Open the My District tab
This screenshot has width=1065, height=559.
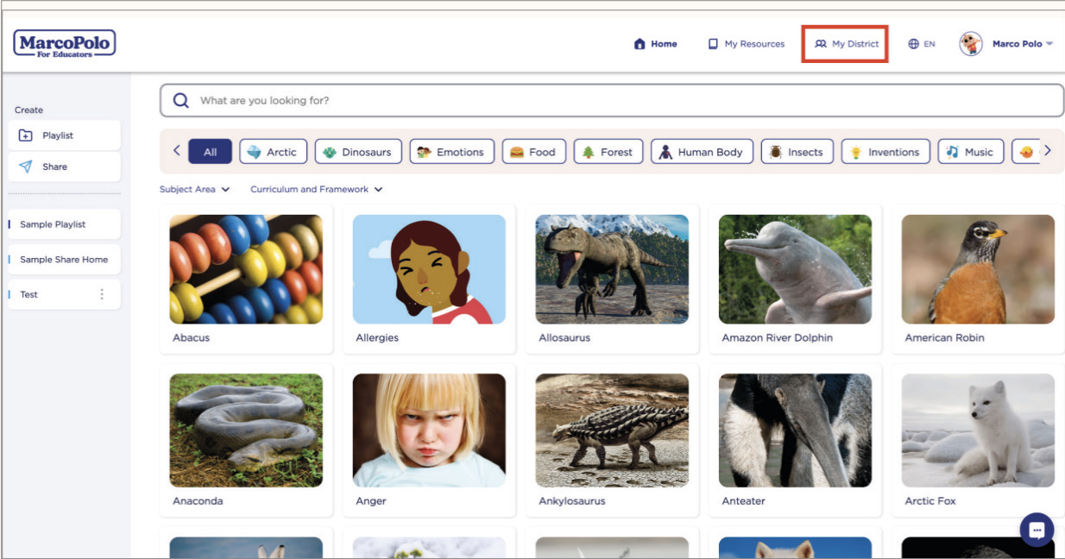coord(847,44)
